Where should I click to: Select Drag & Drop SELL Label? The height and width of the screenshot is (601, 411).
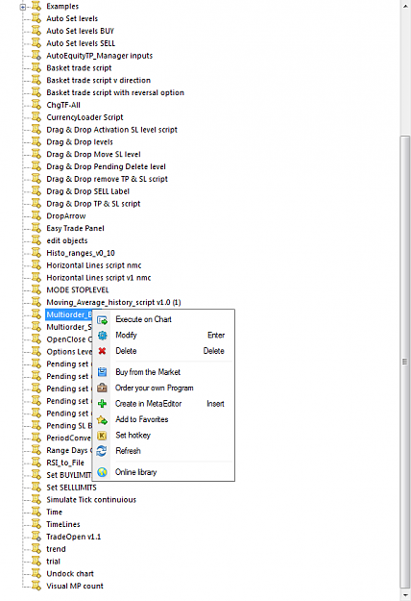pyautogui.click(x=88, y=191)
